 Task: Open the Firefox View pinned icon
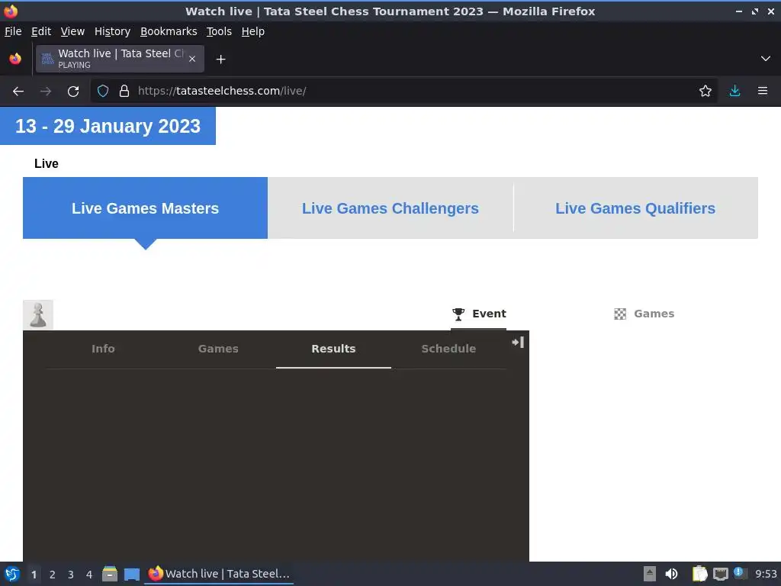(x=15, y=59)
